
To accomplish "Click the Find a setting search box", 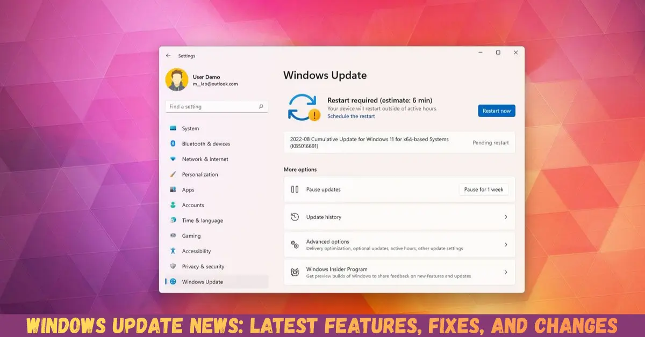I will 217,106.
